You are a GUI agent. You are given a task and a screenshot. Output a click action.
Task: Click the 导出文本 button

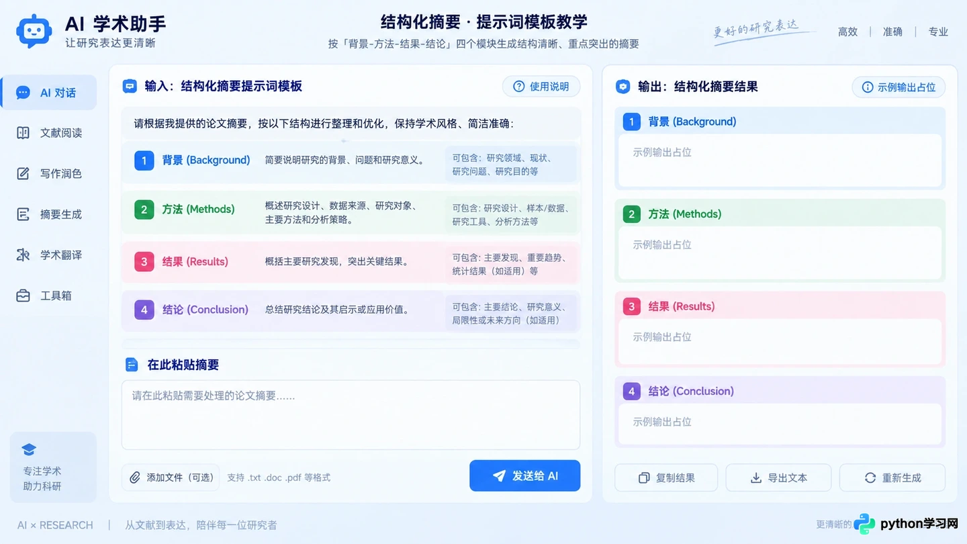[778, 478]
